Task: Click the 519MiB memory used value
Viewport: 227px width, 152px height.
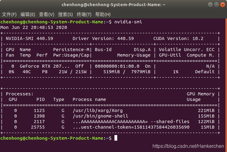Action: 111,72
